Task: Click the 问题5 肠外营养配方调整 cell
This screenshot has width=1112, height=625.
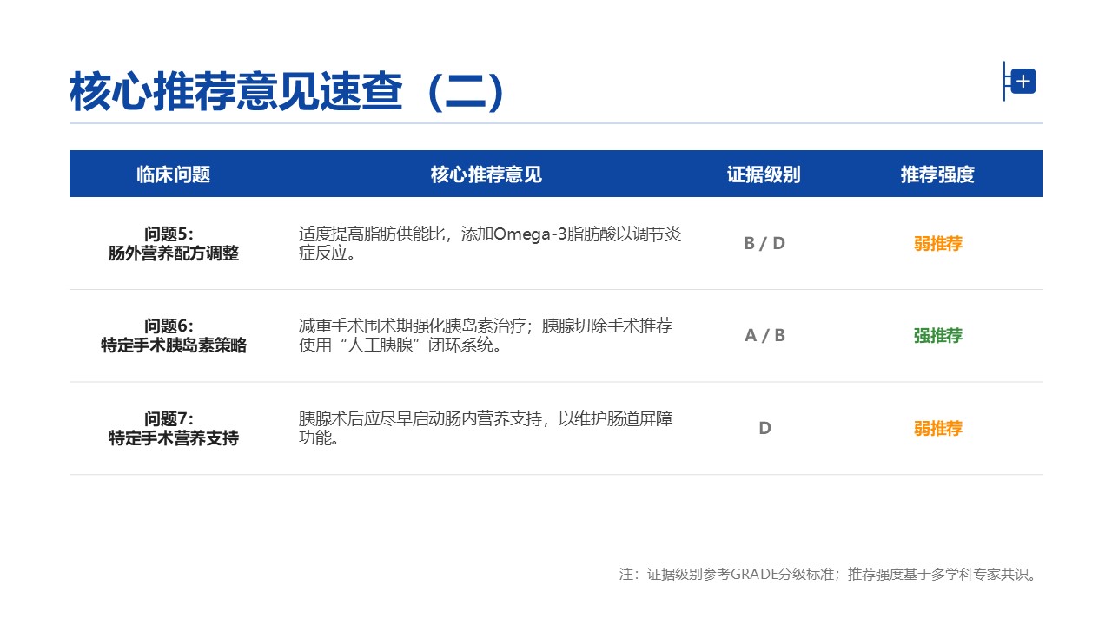Action: point(174,244)
